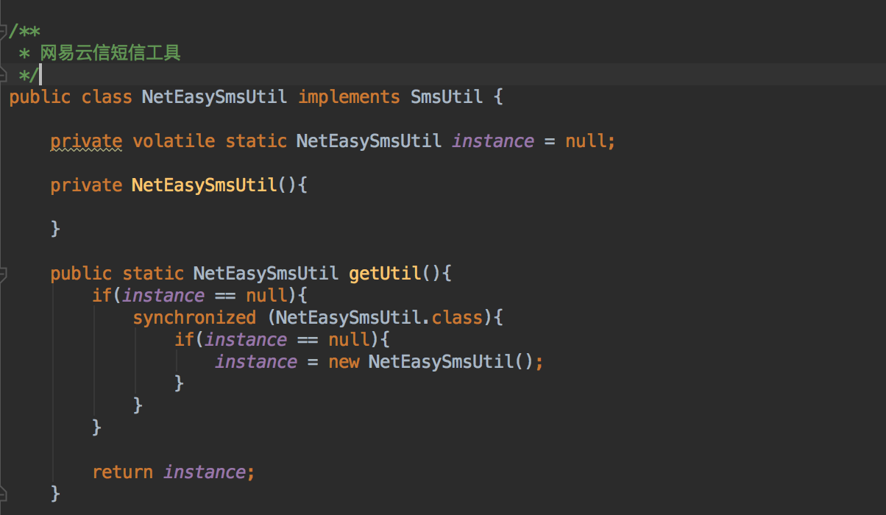Click the instance field in its declaration
This screenshot has width=886, height=515.
pyautogui.click(x=492, y=141)
